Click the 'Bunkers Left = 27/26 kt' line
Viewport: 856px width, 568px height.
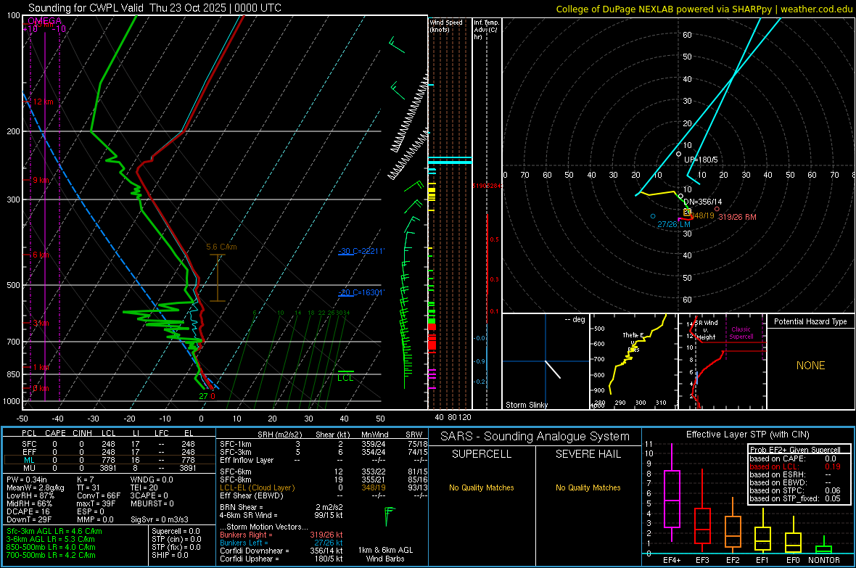coord(281,543)
